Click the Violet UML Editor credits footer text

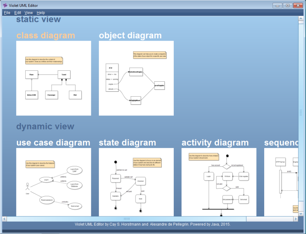tap(152, 224)
